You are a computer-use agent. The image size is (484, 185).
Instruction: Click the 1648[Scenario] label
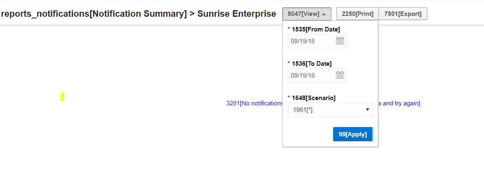point(314,98)
